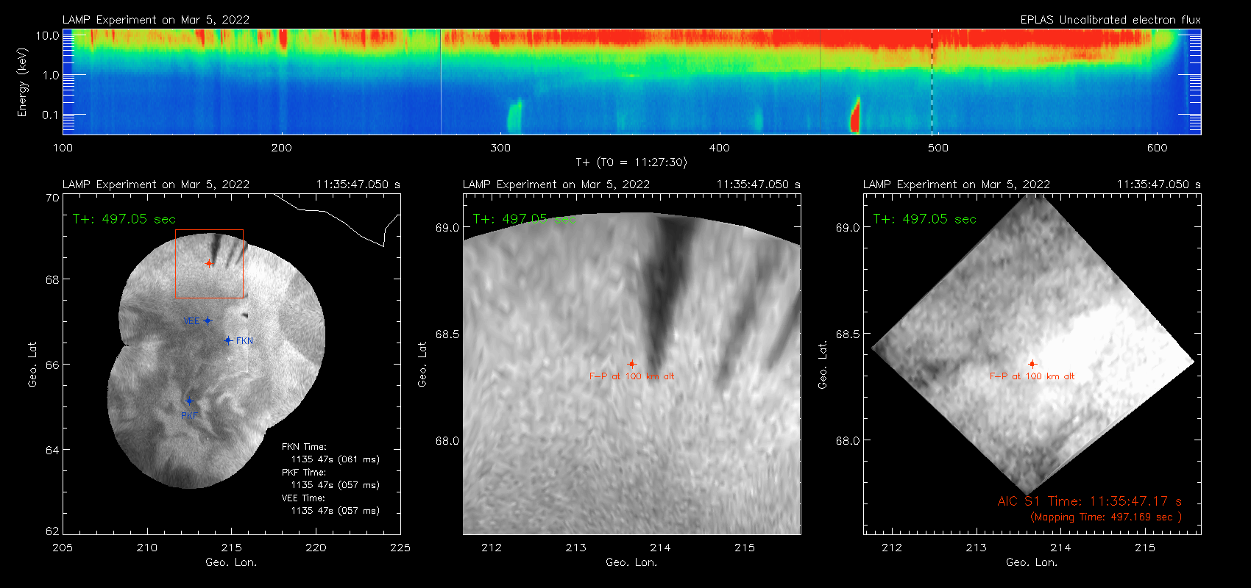Click the '10.0' energy tick label
This screenshot has height=588, width=1251.
[x=48, y=35]
